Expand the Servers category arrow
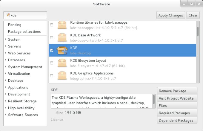This screenshot has height=131, width=203. [x=5, y=46]
